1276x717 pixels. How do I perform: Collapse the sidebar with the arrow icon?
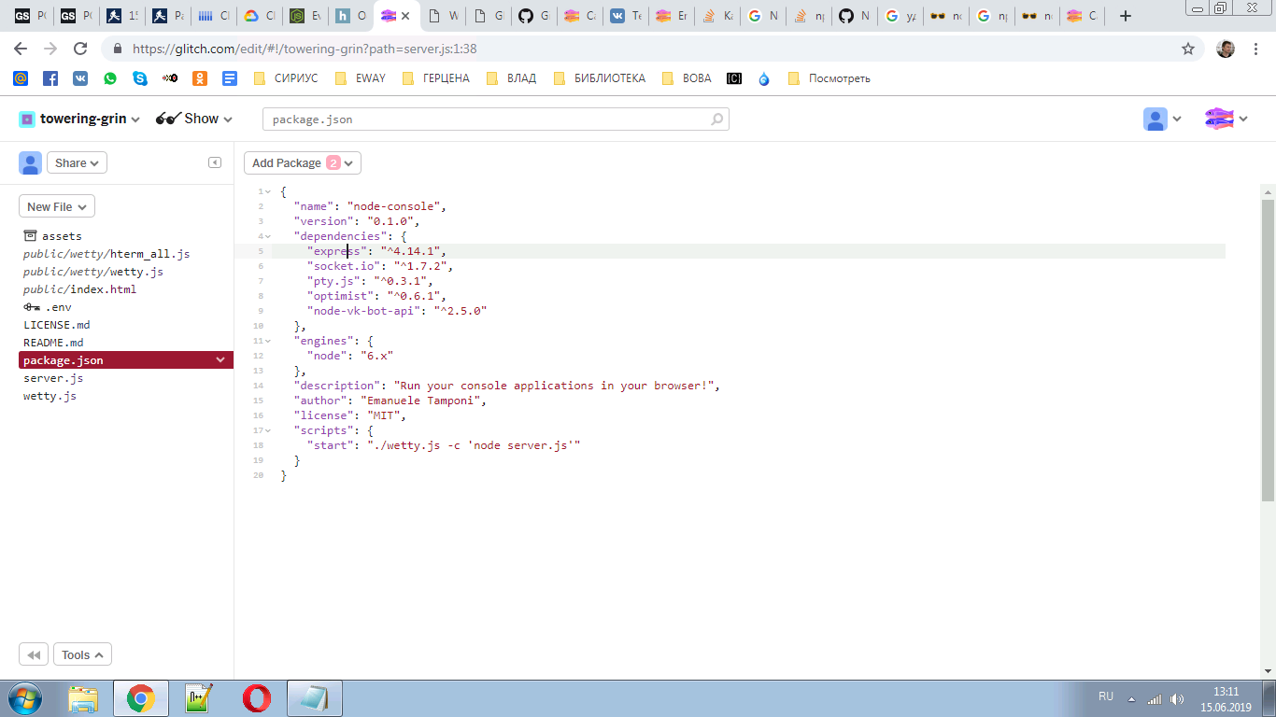pos(215,162)
